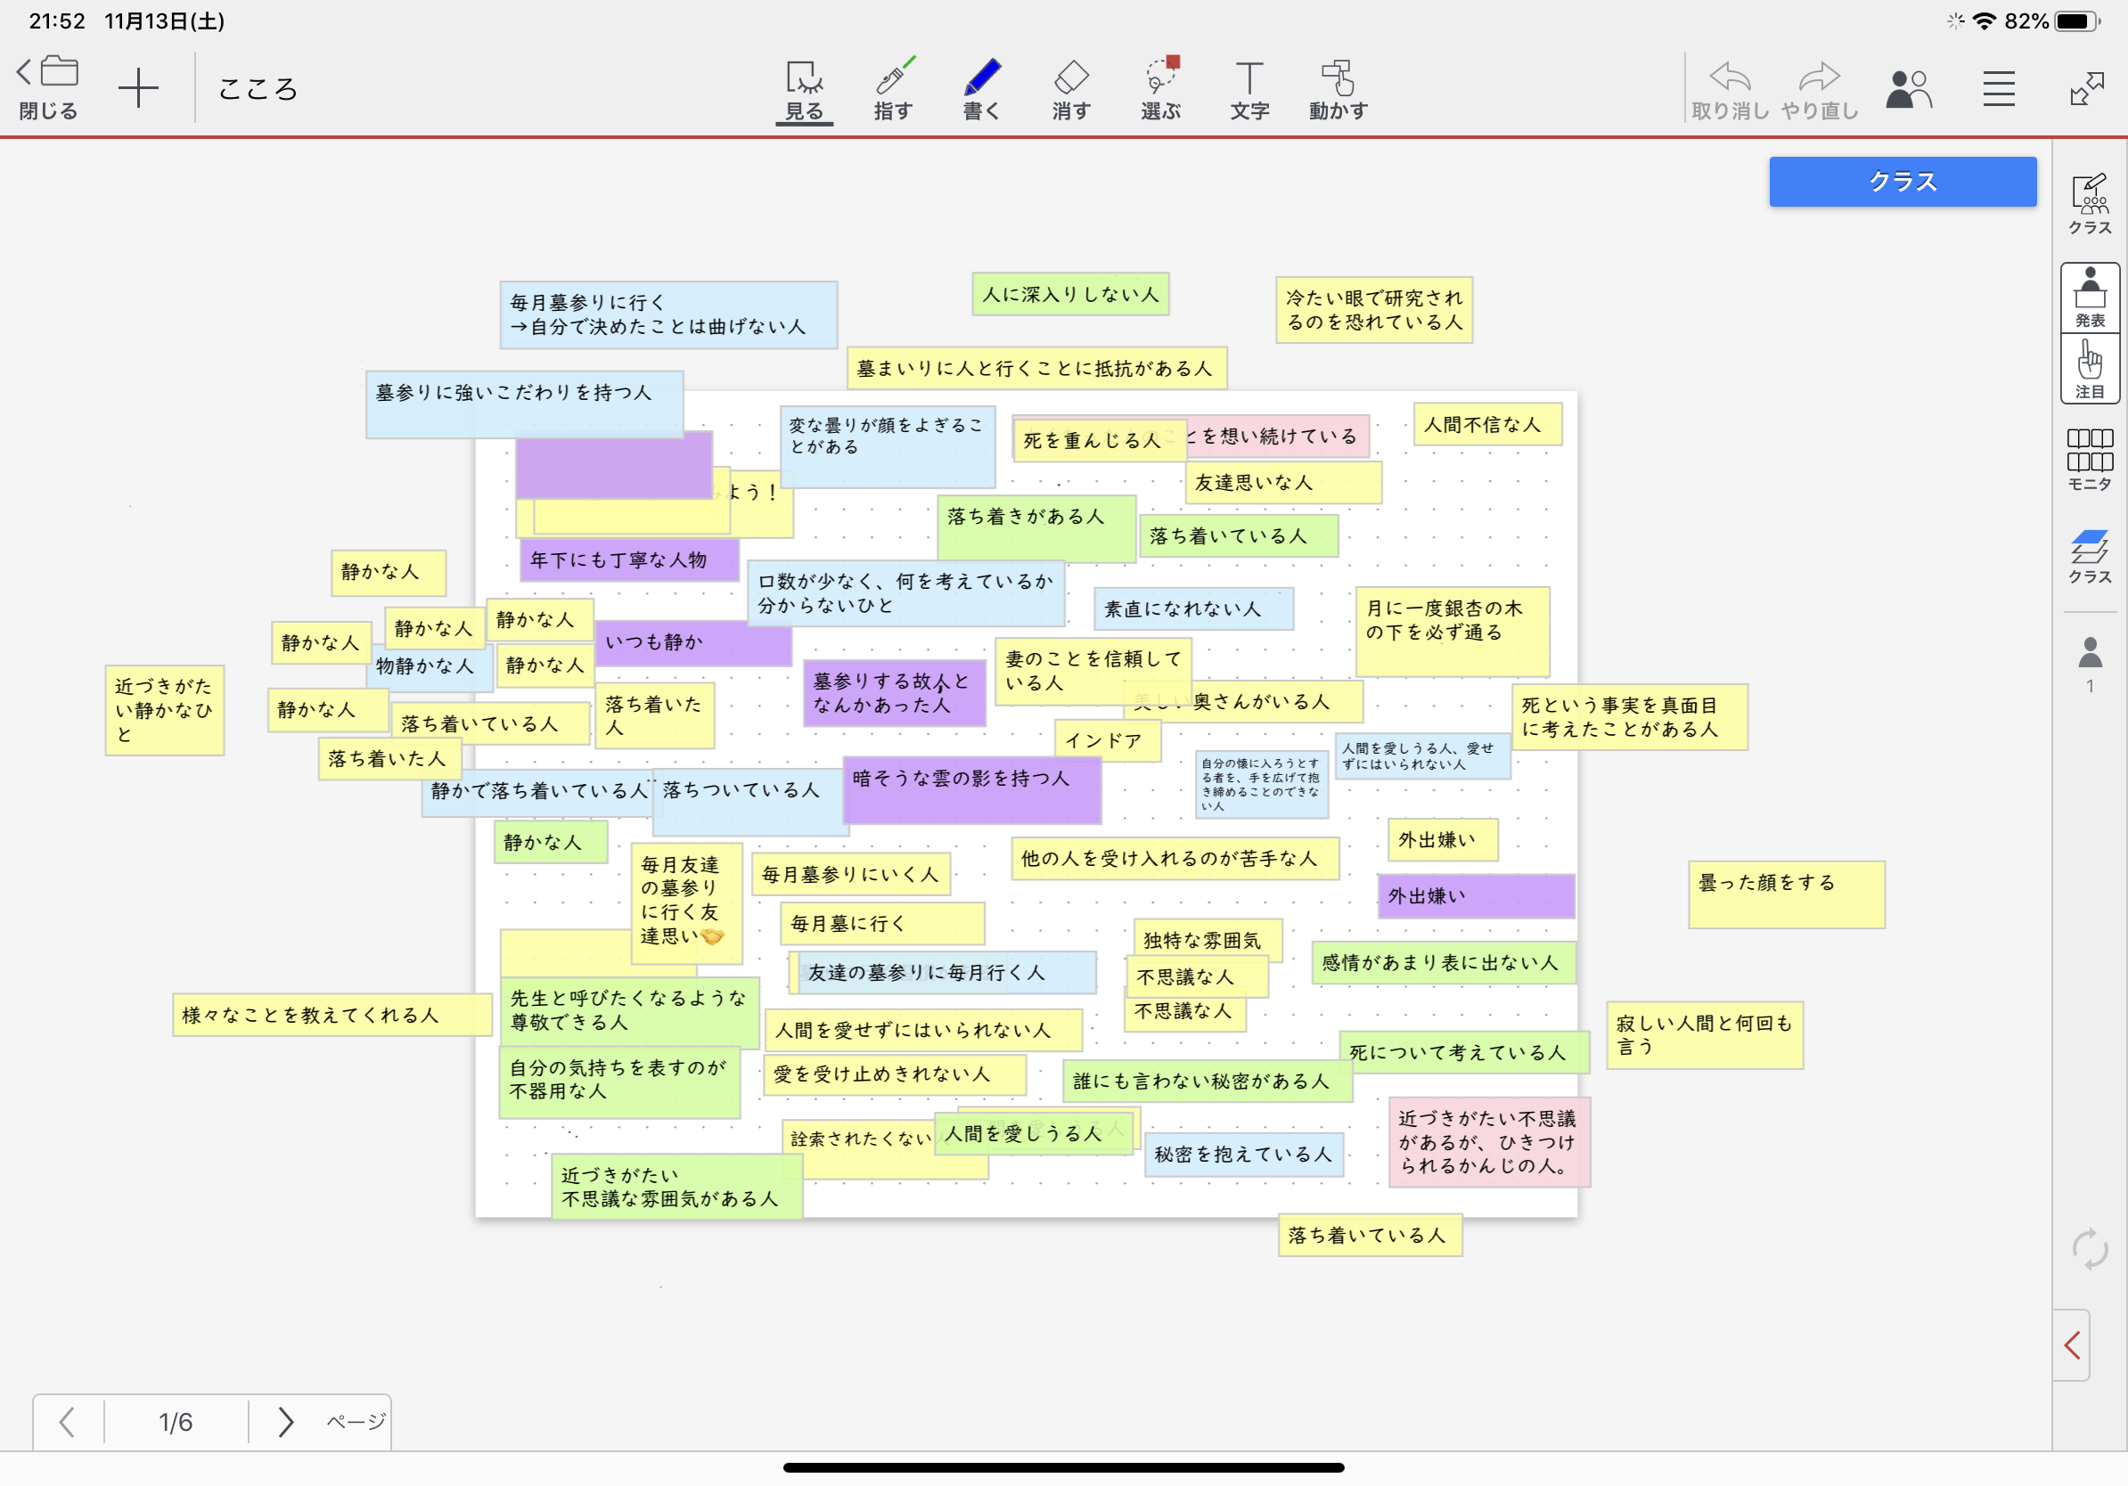Viewport: 2128px width, 1486px height.
Task: Open the モニタ monitor panel
Action: coord(2089,459)
